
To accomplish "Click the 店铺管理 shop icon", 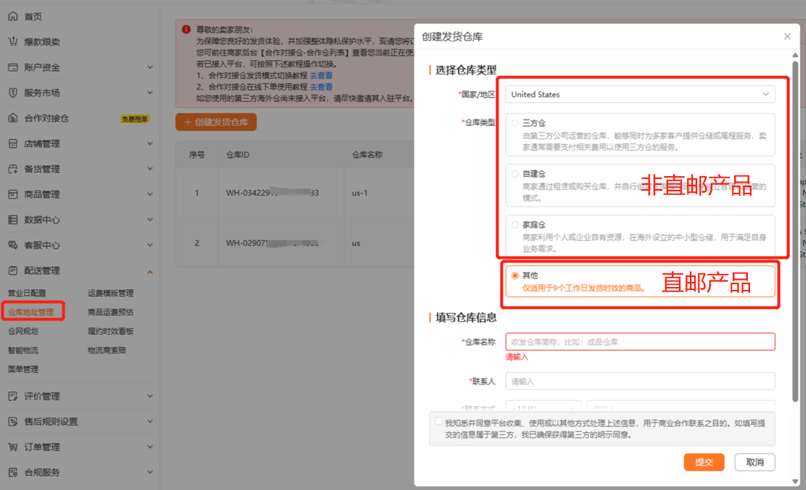I will coord(12,144).
